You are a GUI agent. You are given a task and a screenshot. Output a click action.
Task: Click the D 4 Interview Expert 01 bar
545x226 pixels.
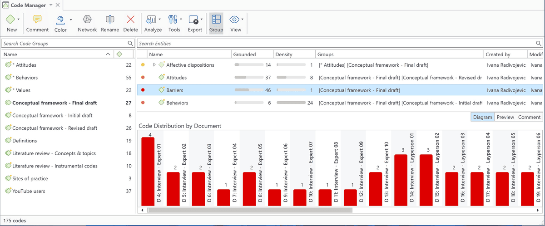(x=148, y=172)
